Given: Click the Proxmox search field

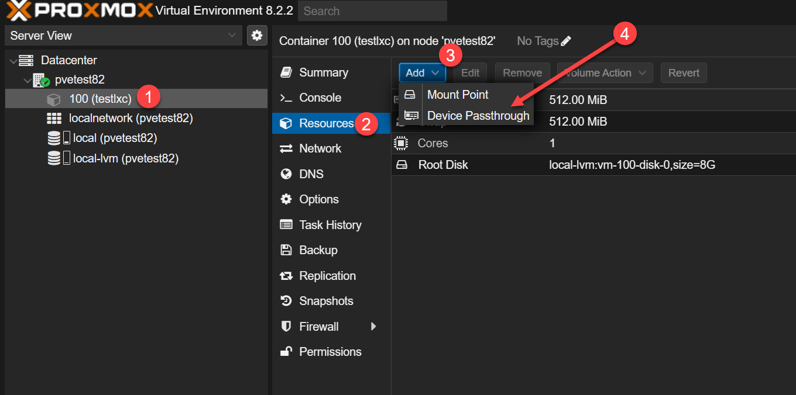Looking at the screenshot, I should [x=372, y=11].
